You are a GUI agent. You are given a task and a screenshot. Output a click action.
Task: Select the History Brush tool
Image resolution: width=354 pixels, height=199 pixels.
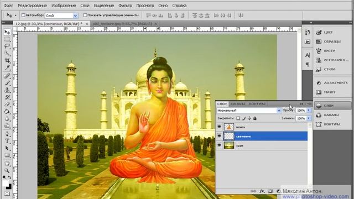point(7,97)
